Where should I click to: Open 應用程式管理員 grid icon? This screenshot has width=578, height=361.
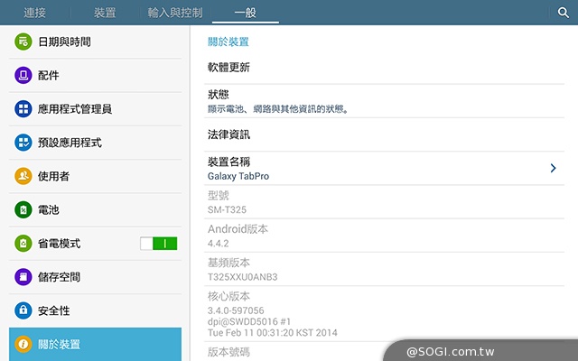[23, 109]
